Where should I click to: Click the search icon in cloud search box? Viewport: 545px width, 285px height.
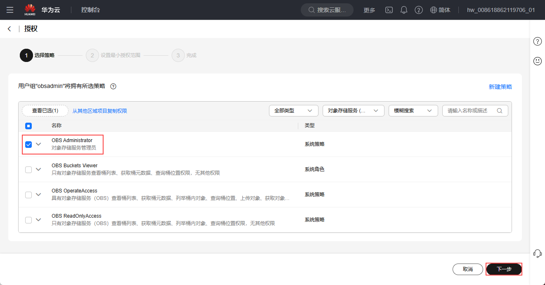tap(312, 10)
